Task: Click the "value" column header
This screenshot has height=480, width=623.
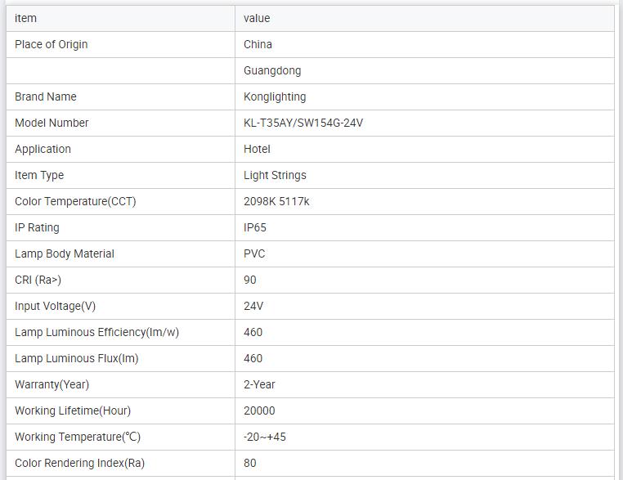Action: coord(257,18)
